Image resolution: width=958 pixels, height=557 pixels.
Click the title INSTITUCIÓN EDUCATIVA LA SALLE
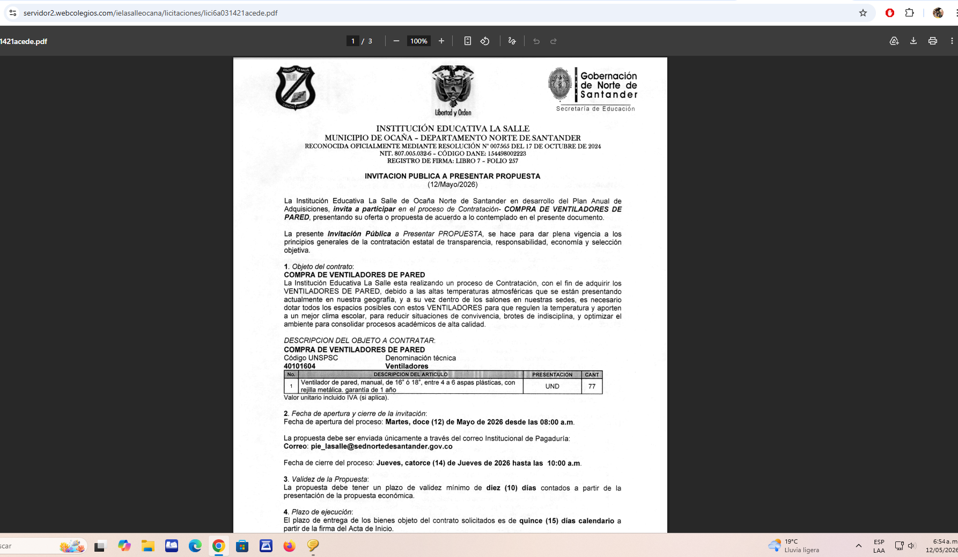453,128
